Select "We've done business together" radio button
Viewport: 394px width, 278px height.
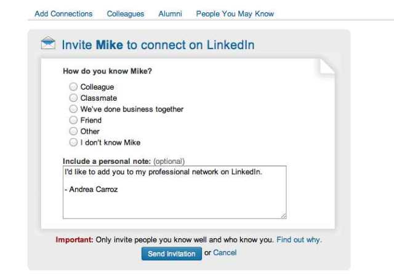[74, 109]
